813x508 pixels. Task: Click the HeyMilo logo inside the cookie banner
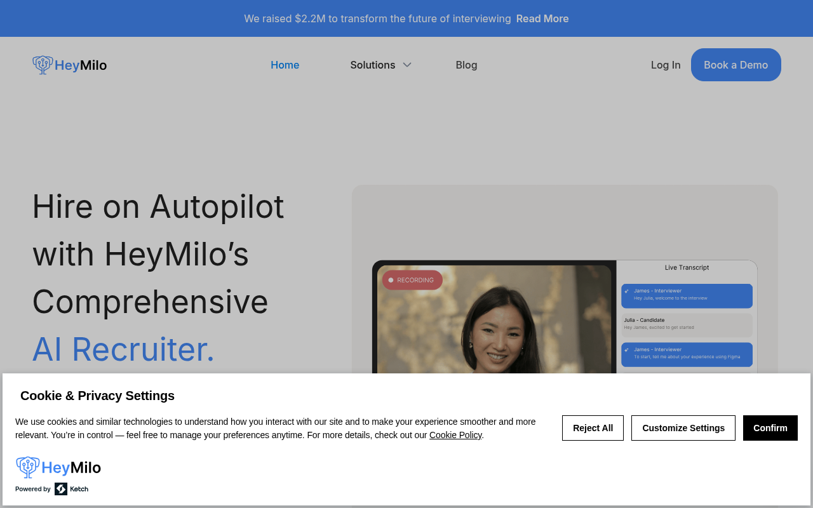58,467
